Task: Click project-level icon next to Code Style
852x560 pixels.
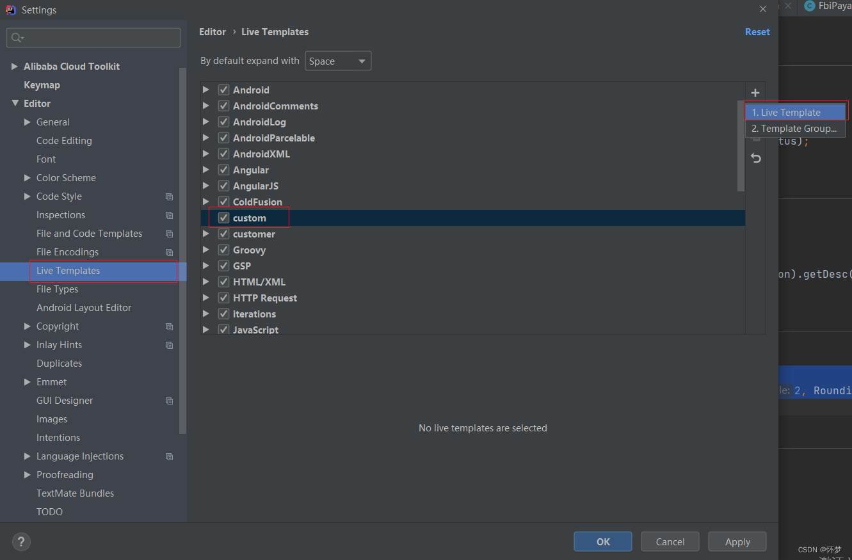Action: [169, 196]
